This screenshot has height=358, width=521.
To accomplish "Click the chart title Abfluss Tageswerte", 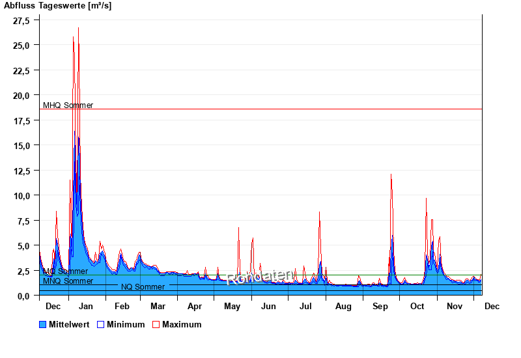I will 57,5.
